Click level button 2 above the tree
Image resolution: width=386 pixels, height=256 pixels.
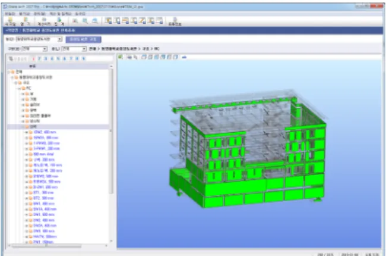click(39, 59)
